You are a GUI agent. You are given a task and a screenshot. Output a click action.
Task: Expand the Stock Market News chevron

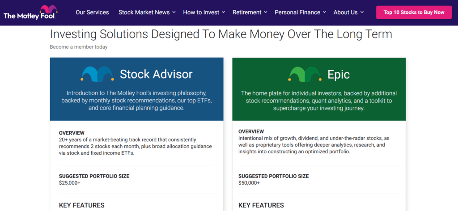pos(174,12)
